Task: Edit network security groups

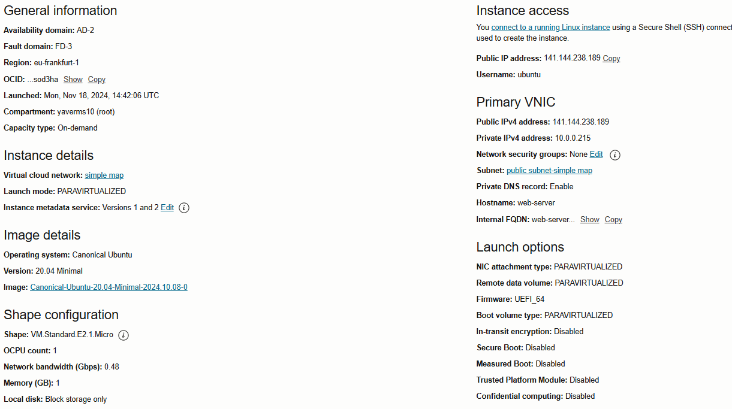Action: pyautogui.click(x=596, y=154)
